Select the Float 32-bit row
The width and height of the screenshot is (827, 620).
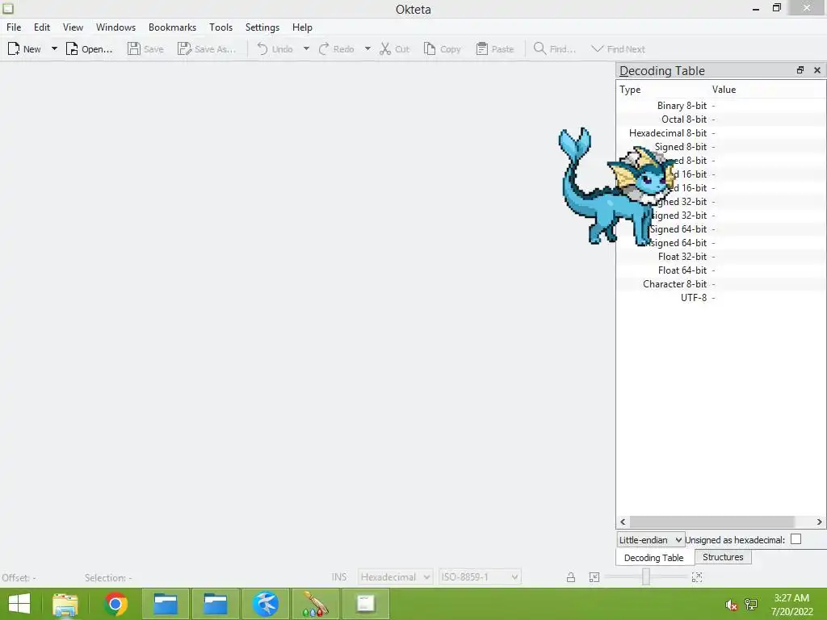tap(720, 256)
